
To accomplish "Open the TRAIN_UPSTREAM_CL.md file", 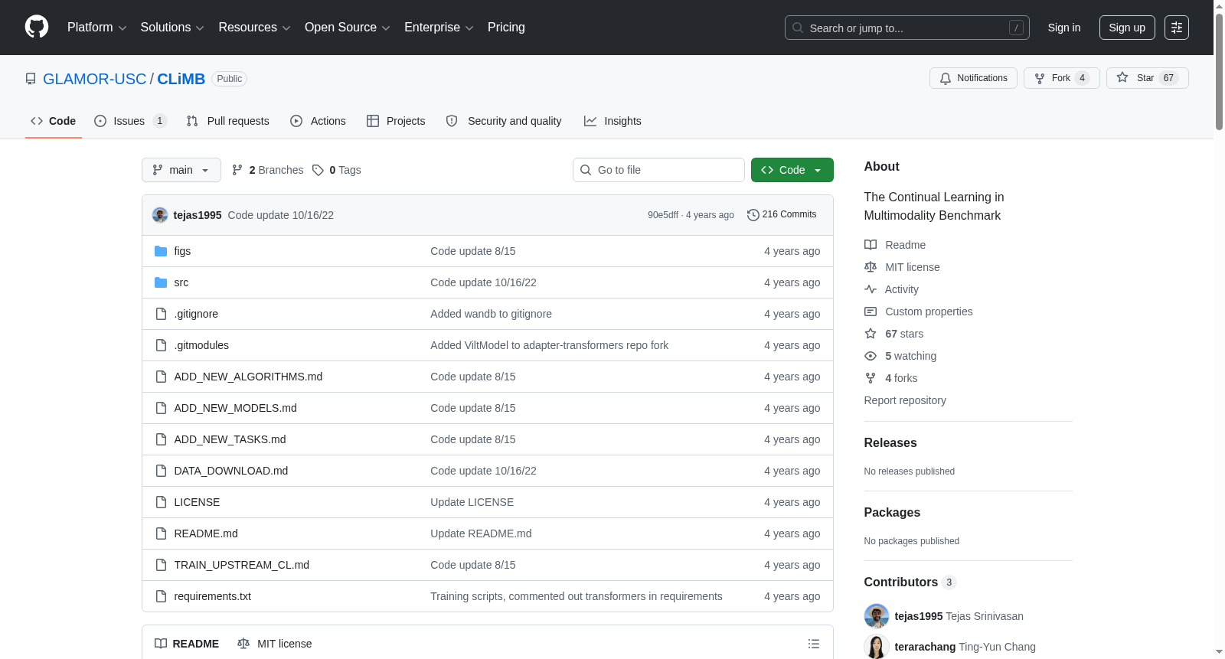I will 242,565.
